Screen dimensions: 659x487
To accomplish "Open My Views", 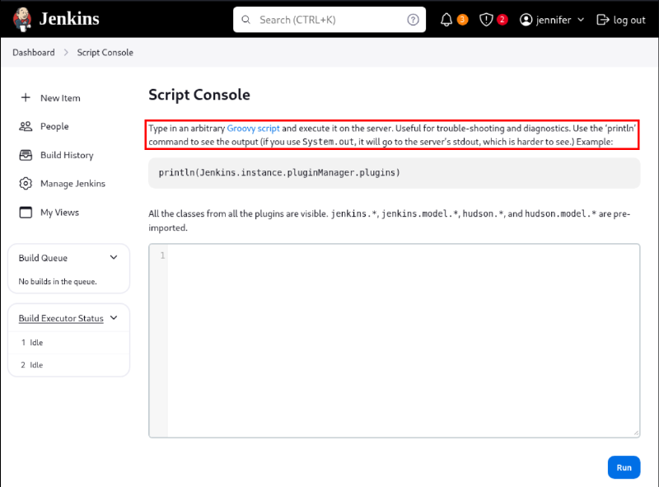I will point(59,213).
